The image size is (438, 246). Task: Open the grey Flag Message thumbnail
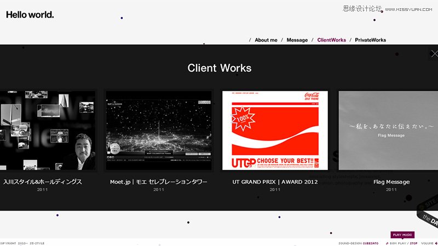tap(388, 130)
